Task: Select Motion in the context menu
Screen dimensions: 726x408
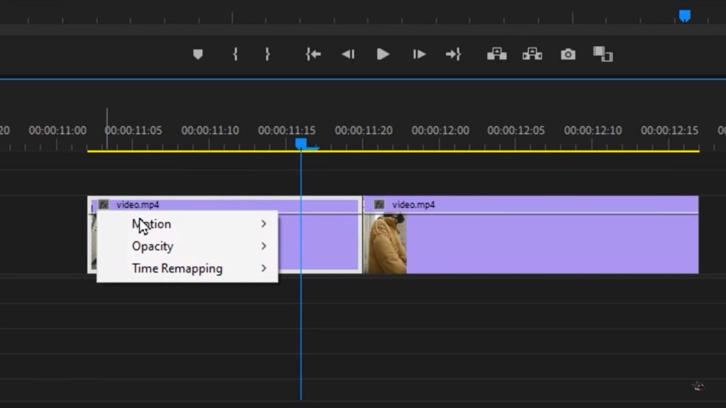Action: [152, 224]
